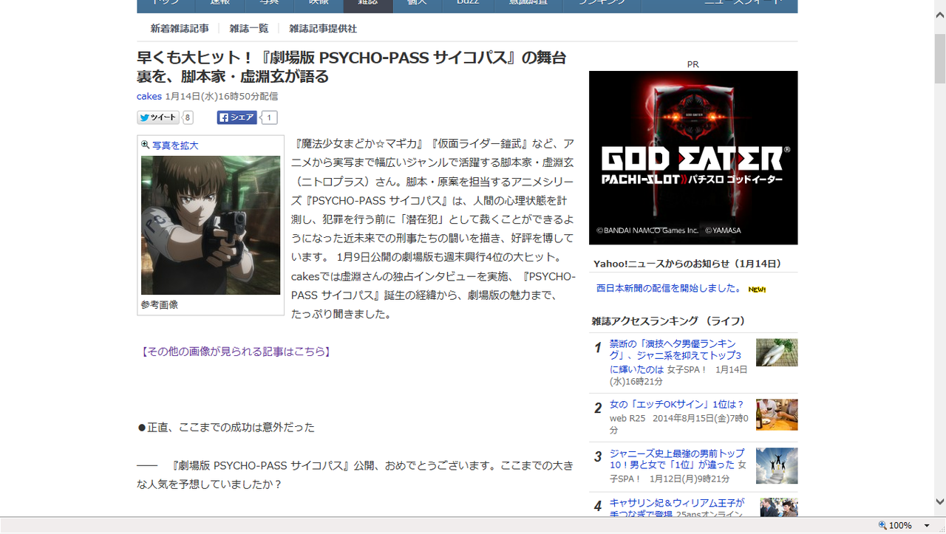This screenshot has height=534, width=946.
Task: Click the yellow NEW! badge icon
Action: (757, 290)
